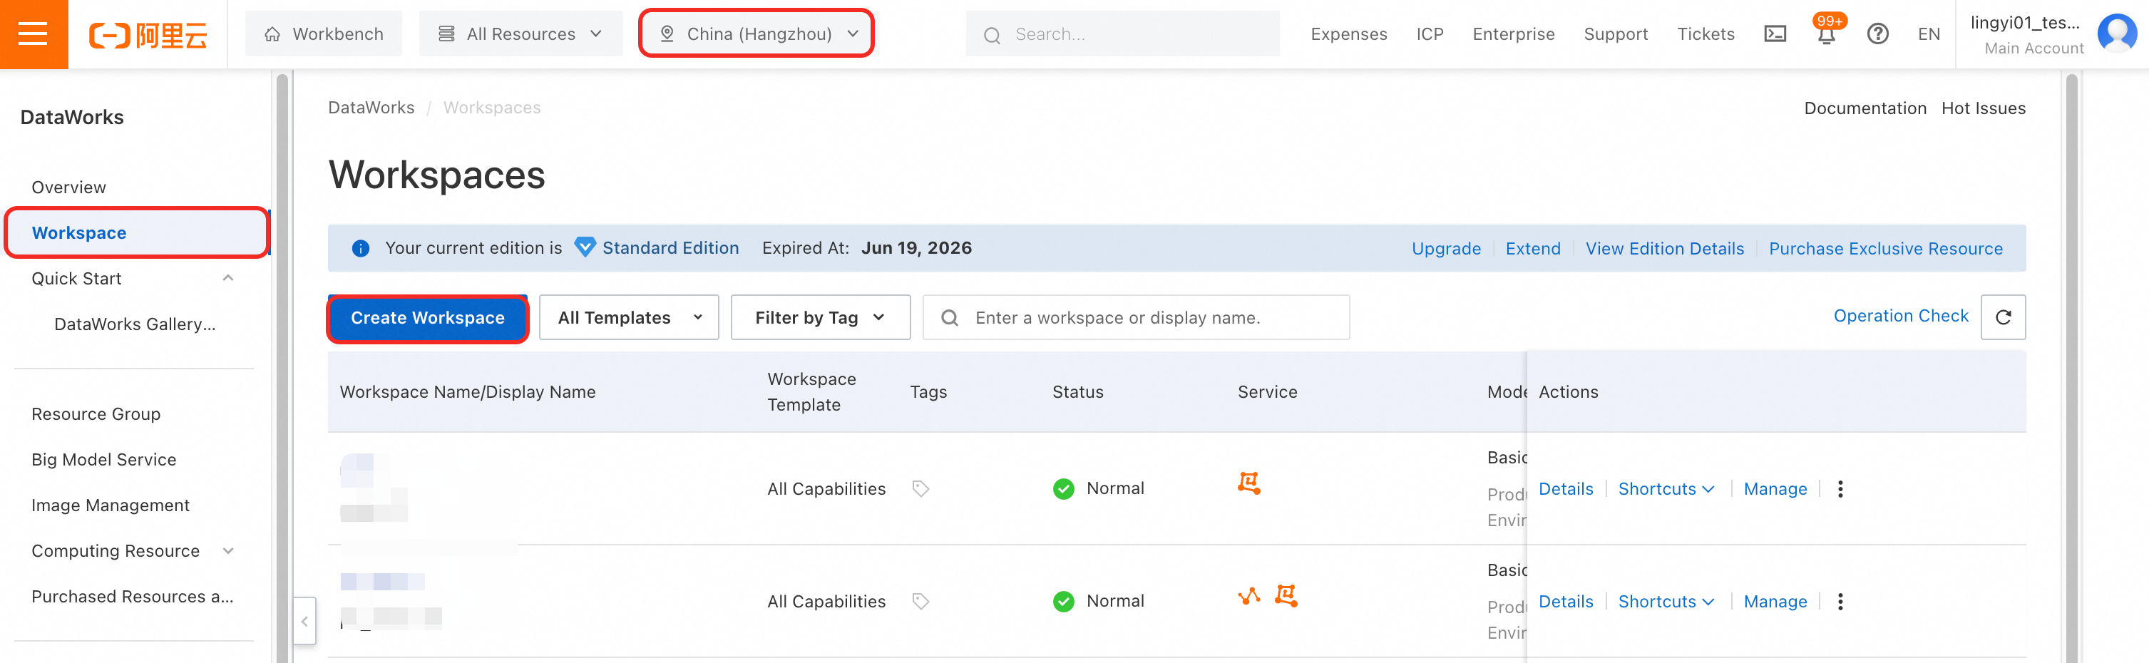Expand Shortcuts menu for first workspace
The image size is (2149, 663).
pos(1665,489)
